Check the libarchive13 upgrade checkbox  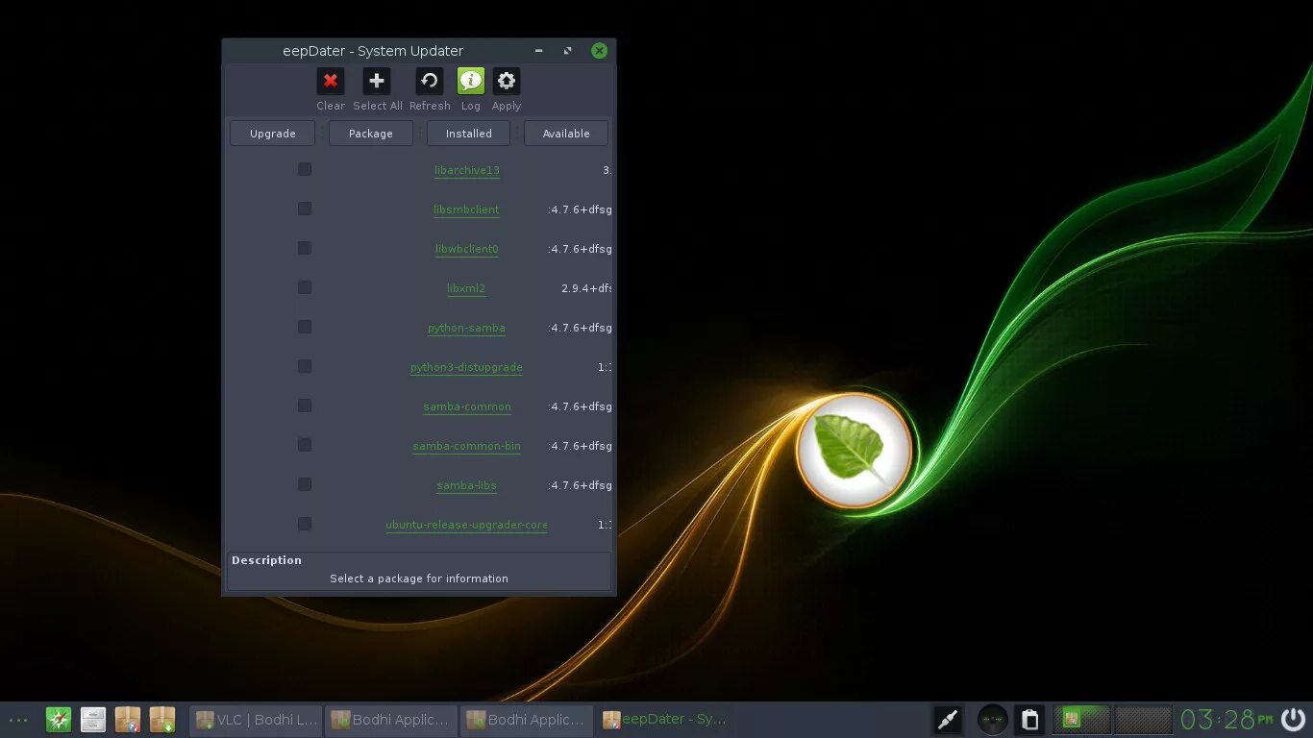click(305, 169)
